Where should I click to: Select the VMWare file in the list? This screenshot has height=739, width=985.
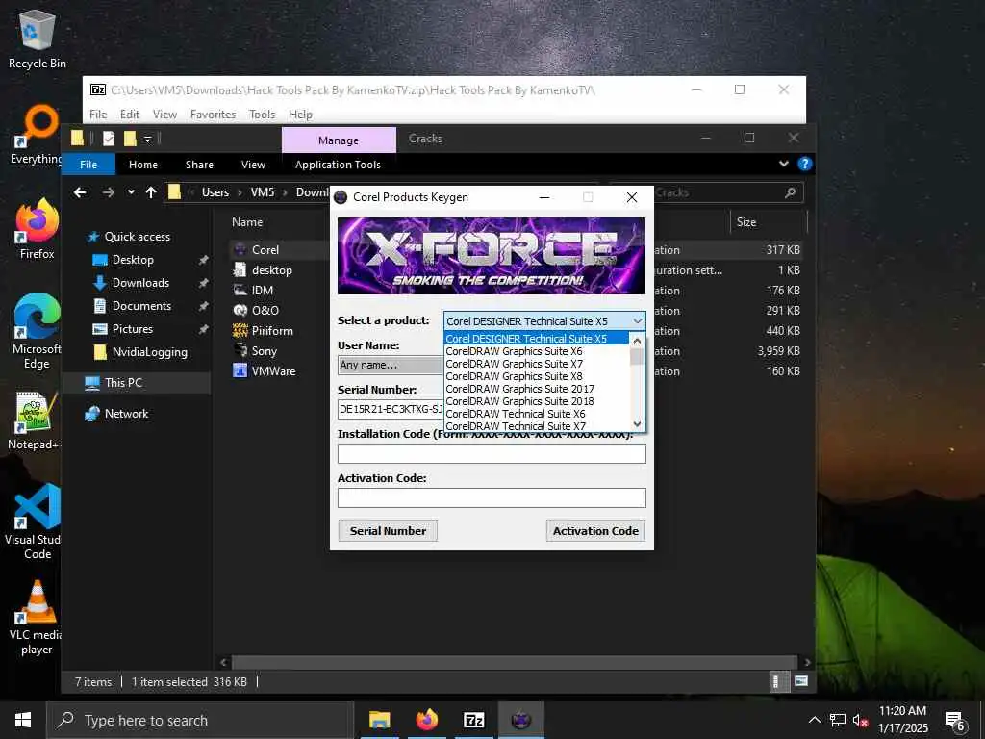pos(273,371)
